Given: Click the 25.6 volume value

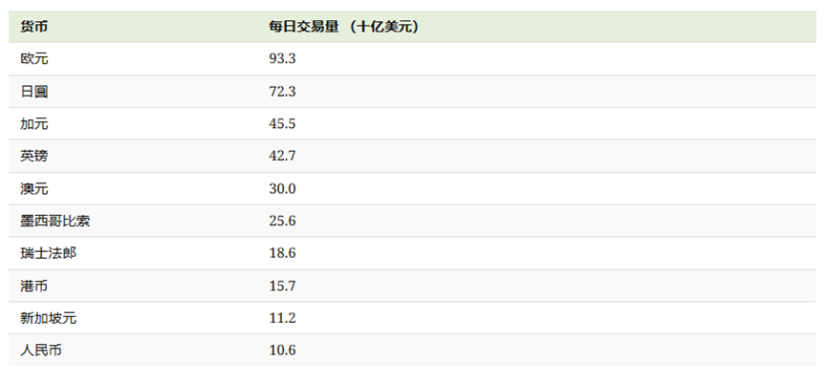Looking at the screenshot, I should (x=282, y=221).
